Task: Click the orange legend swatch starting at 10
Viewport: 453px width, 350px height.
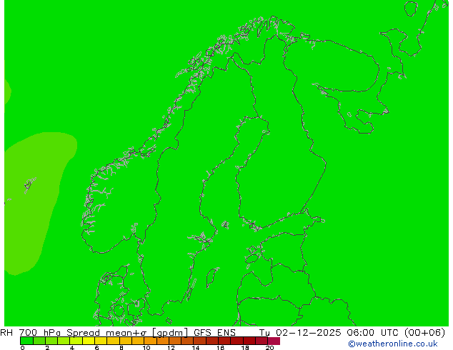Action: tap(150, 341)
